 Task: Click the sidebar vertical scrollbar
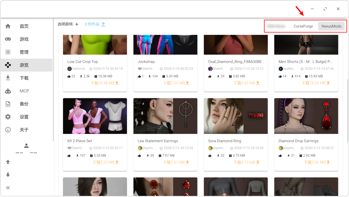coord(53,80)
